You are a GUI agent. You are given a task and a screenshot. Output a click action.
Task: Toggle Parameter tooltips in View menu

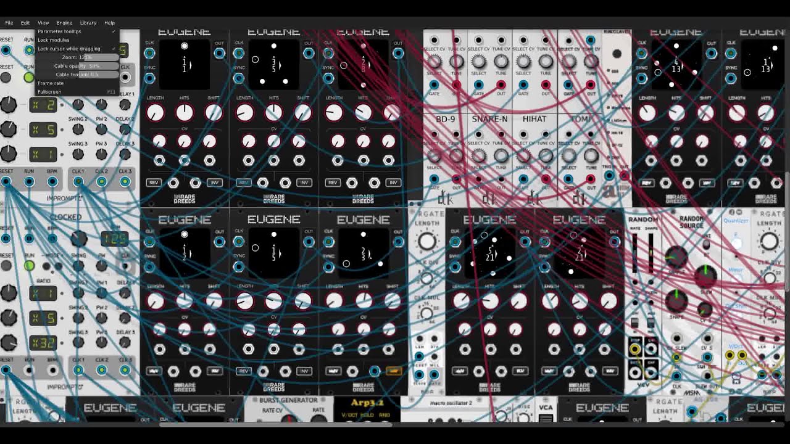coord(77,31)
